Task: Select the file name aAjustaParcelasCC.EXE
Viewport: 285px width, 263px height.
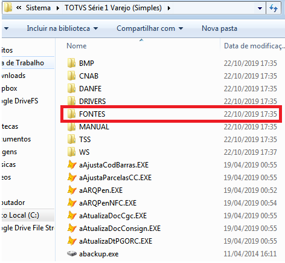Action: (x=115, y=178)
